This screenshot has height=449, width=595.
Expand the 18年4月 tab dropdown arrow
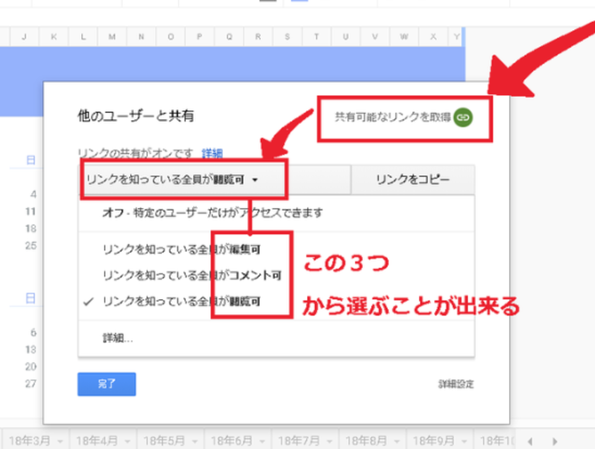pyautogui.click(x=128, y=442)
